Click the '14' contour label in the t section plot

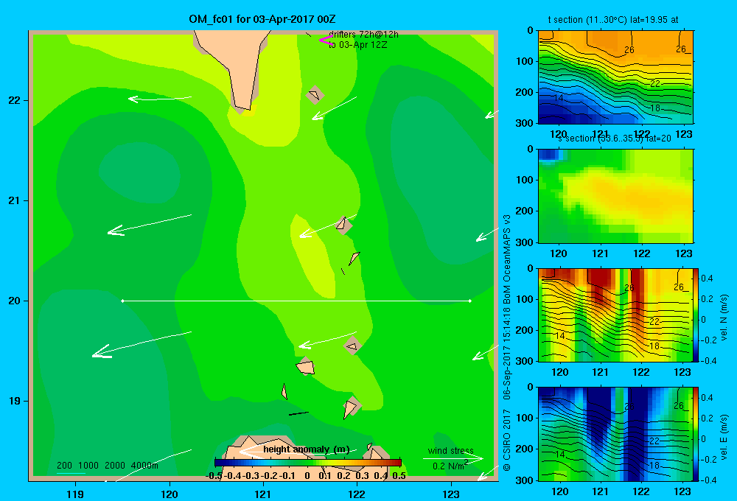click(x=559, y=98)
